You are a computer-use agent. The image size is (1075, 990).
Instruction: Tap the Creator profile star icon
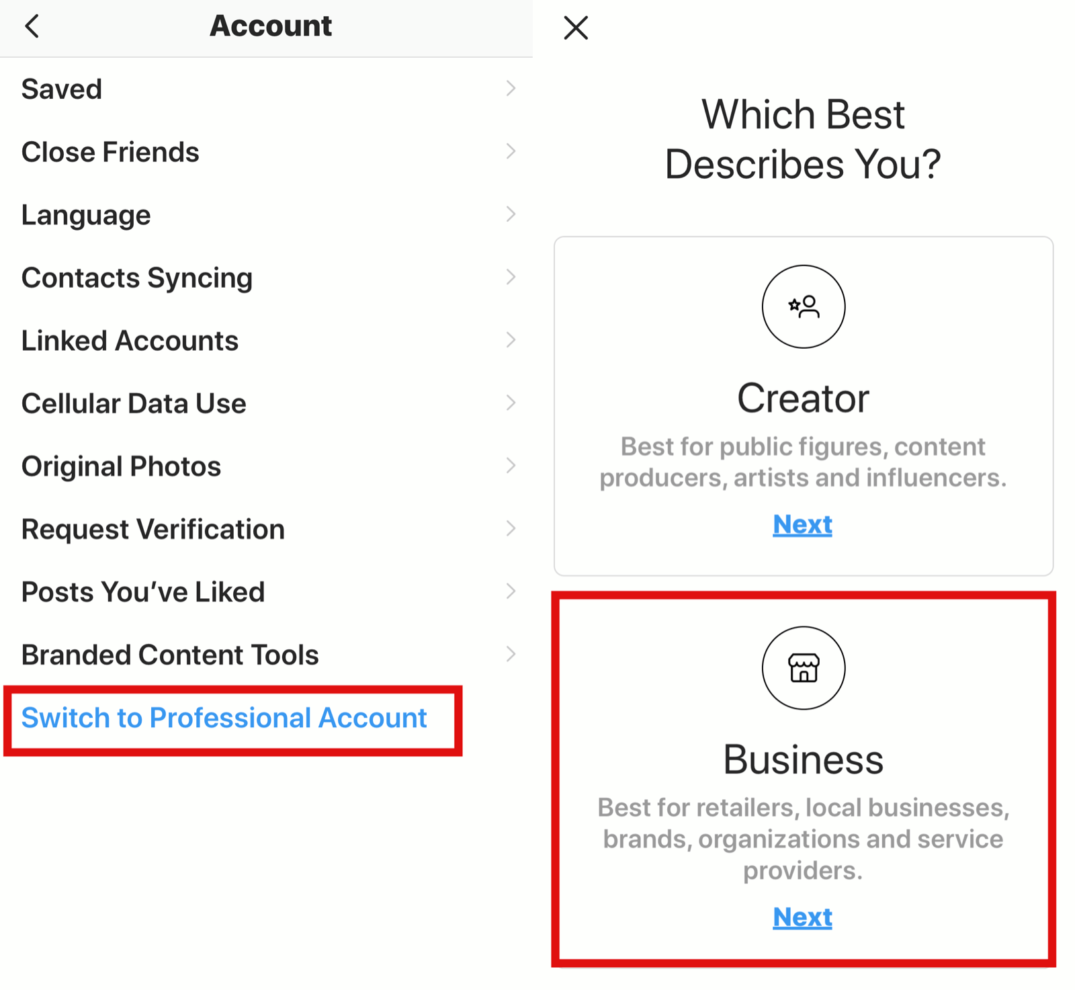(804, 306)
